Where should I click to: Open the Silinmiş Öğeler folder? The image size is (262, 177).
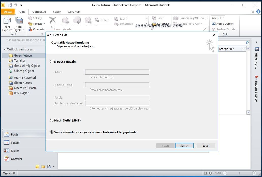24,71
